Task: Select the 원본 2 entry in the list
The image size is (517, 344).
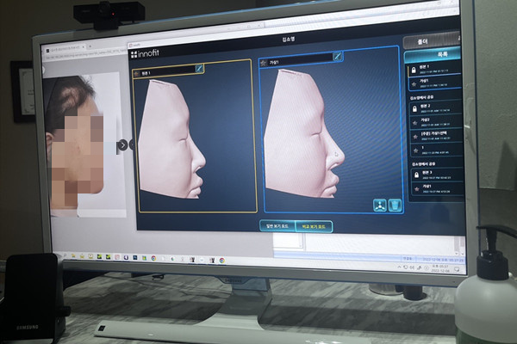Action: (x=434, y=108)
